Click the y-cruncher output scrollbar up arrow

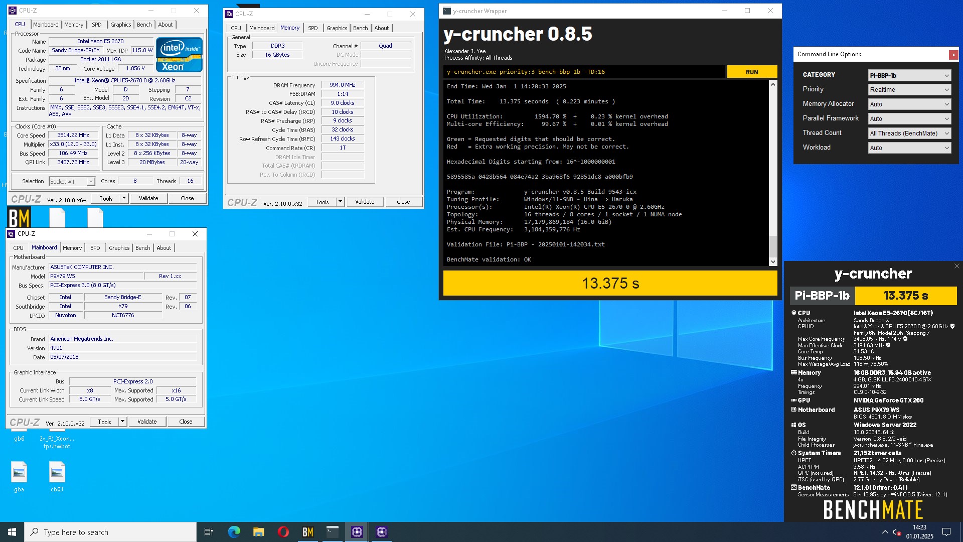click(x=773, y=84)
